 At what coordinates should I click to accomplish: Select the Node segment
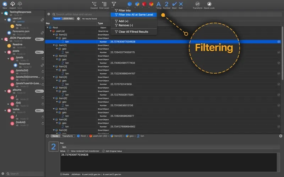[55, 136]
